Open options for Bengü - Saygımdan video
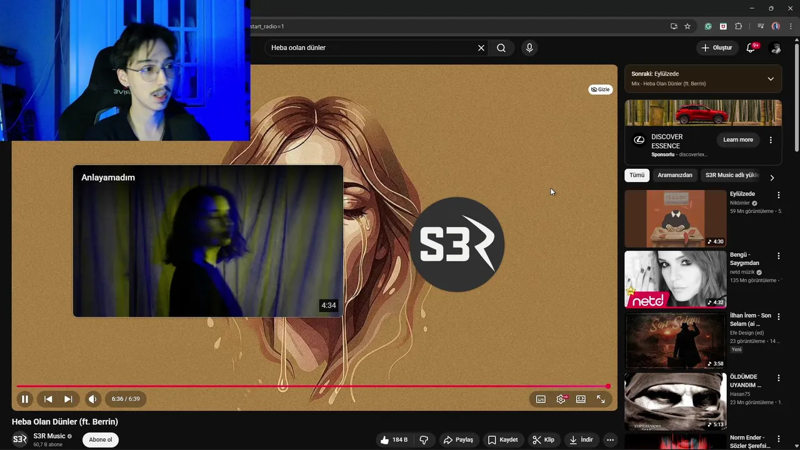The image size is (800, 450). (x=779, y=256)
